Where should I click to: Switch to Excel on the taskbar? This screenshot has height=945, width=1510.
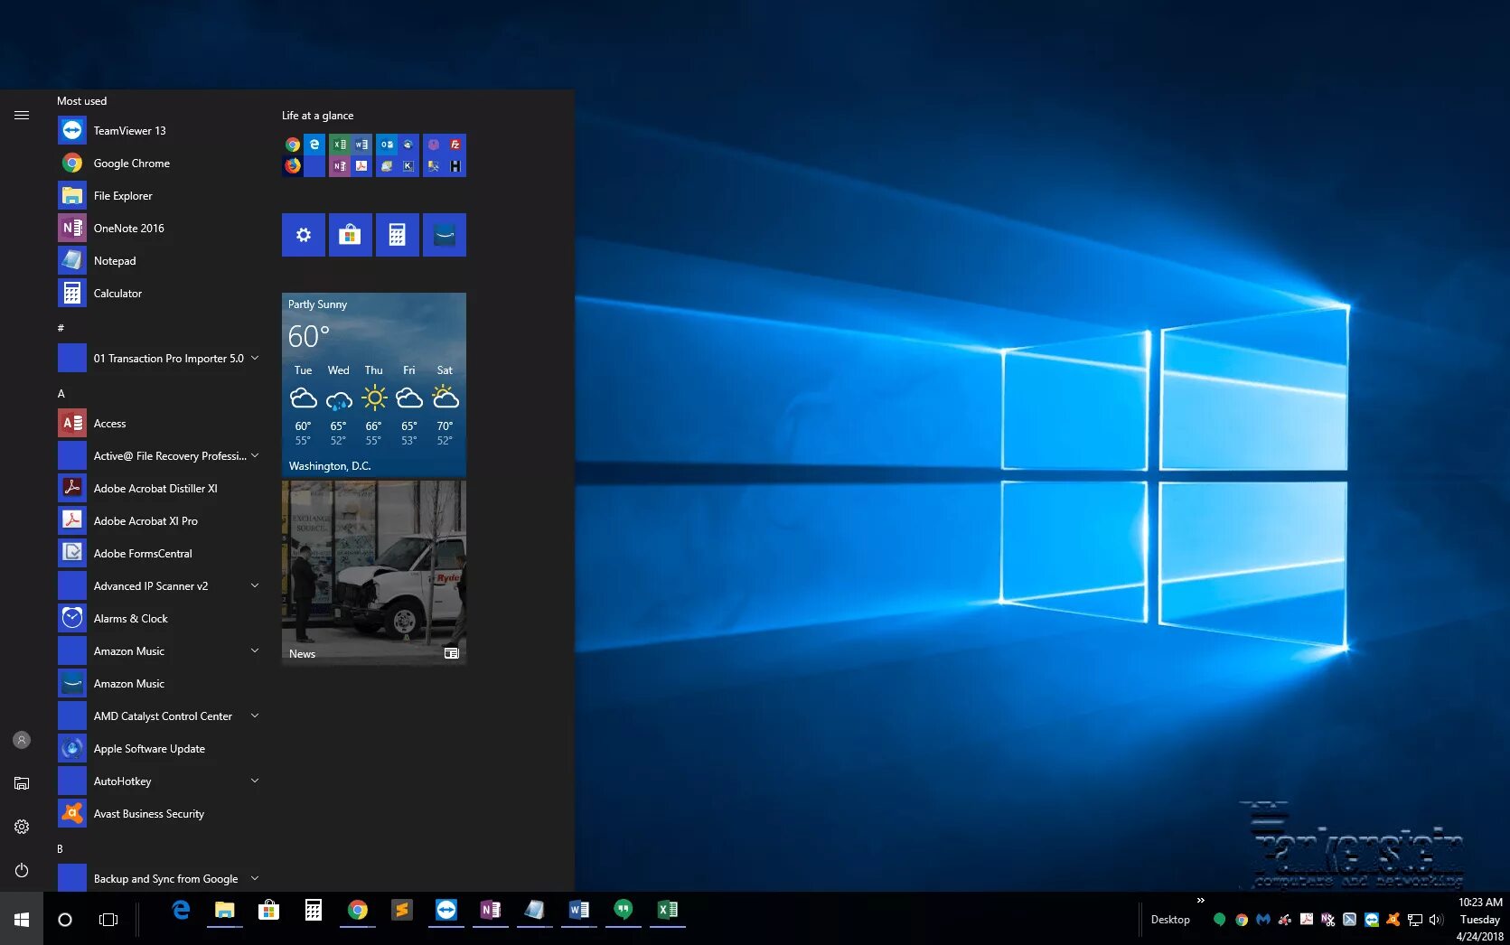click(668, 911)
